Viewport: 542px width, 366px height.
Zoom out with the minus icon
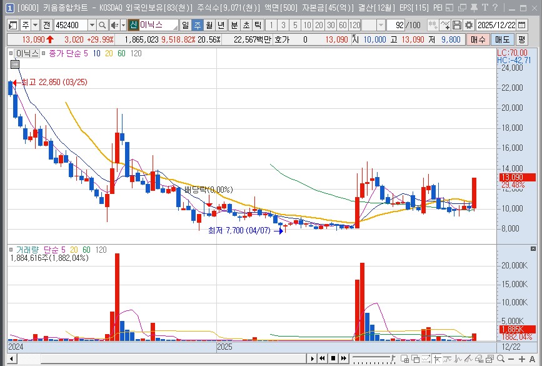[511, 358]
